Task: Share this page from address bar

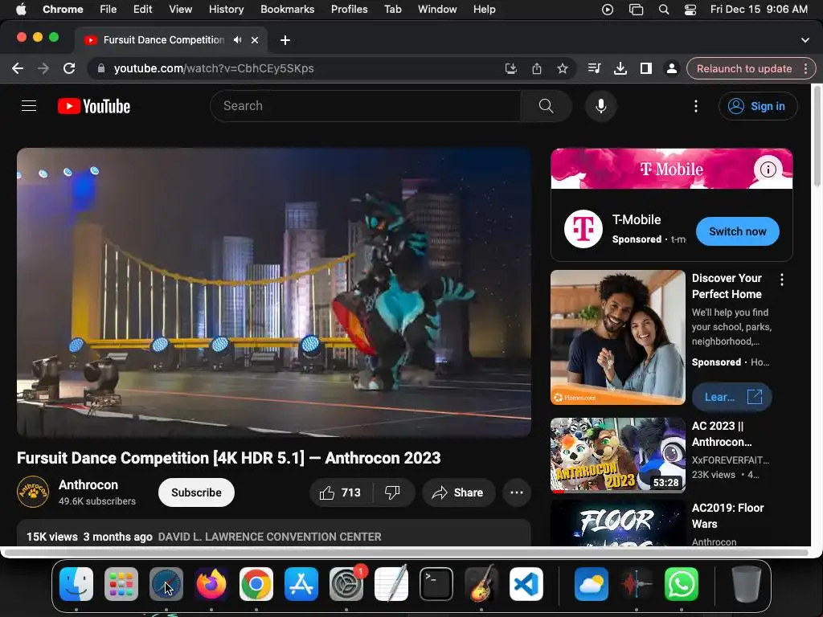Action: [x=536, y=69]
